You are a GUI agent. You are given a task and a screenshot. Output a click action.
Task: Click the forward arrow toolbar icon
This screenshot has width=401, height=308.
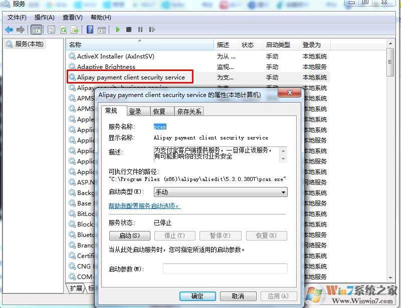tap(21, 30)
